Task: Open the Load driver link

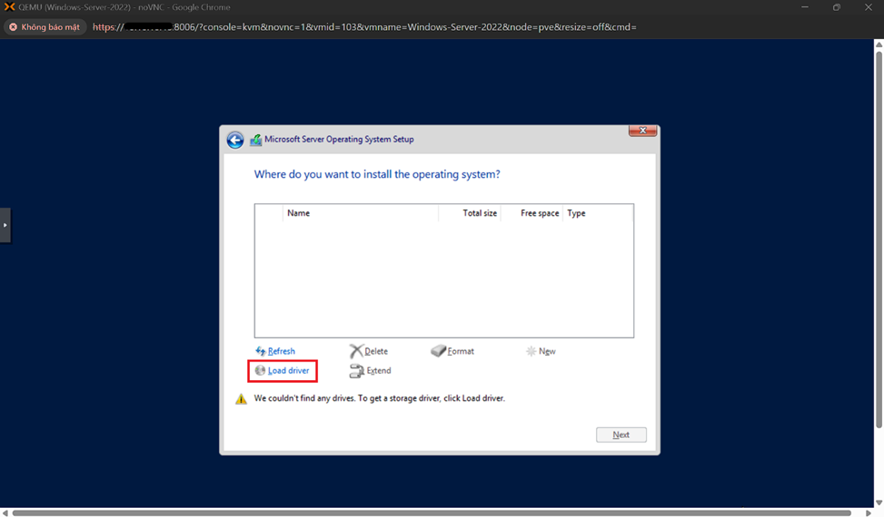Action: click(x=288, y=371)
